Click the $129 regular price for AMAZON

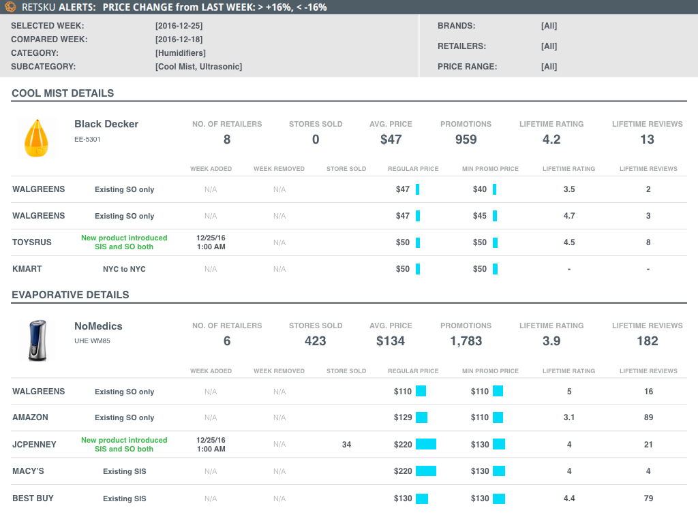click(403, 417)
